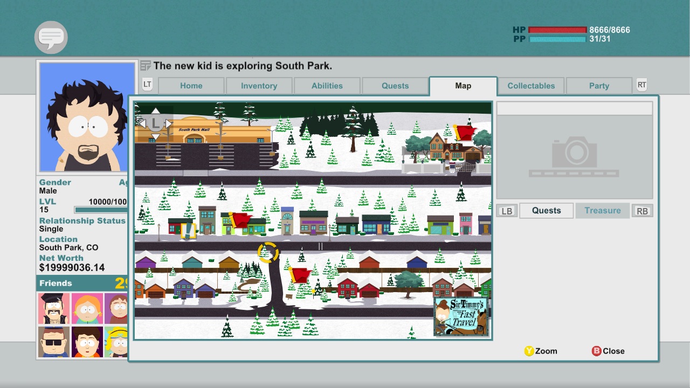Open the Collectables tab
Screen dimensions: 690x388
(x=530, y=86)
